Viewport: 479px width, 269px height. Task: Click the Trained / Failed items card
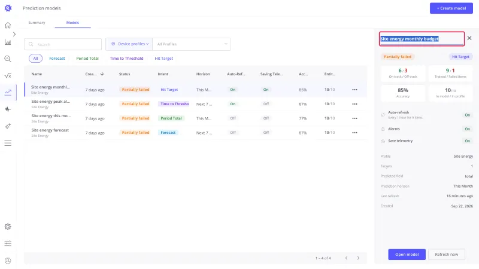click(450, 73)
